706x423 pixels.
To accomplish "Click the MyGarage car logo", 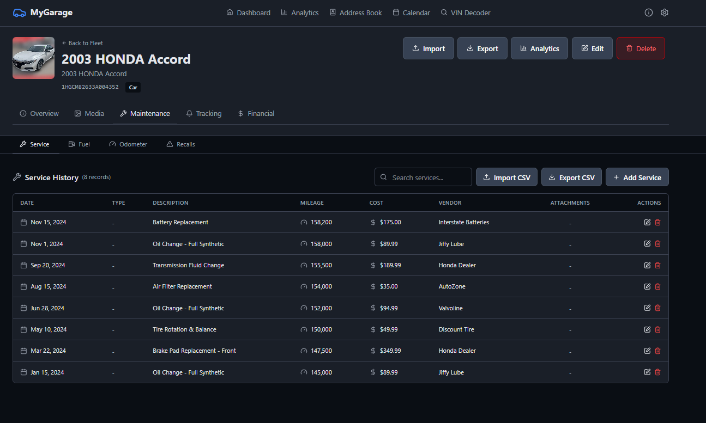I will (20, 13).
